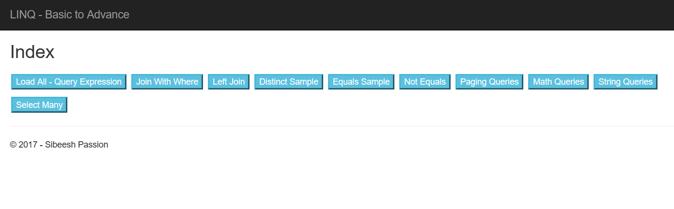The image size is (674, 209).
Task: Click the Select Many button
Action: pos(39,105)
